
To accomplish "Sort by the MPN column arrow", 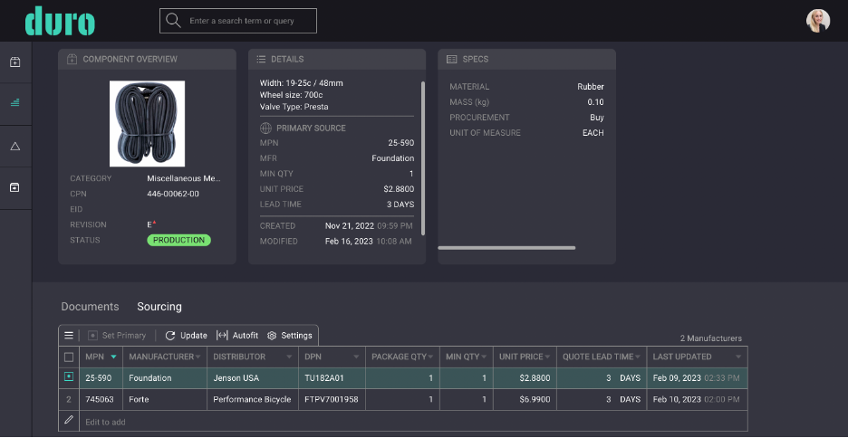I will pos(113,357).
